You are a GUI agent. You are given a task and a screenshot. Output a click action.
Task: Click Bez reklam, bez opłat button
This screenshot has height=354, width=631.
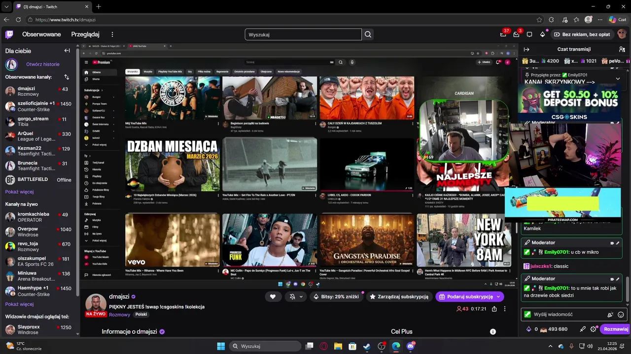coord(582,34)
